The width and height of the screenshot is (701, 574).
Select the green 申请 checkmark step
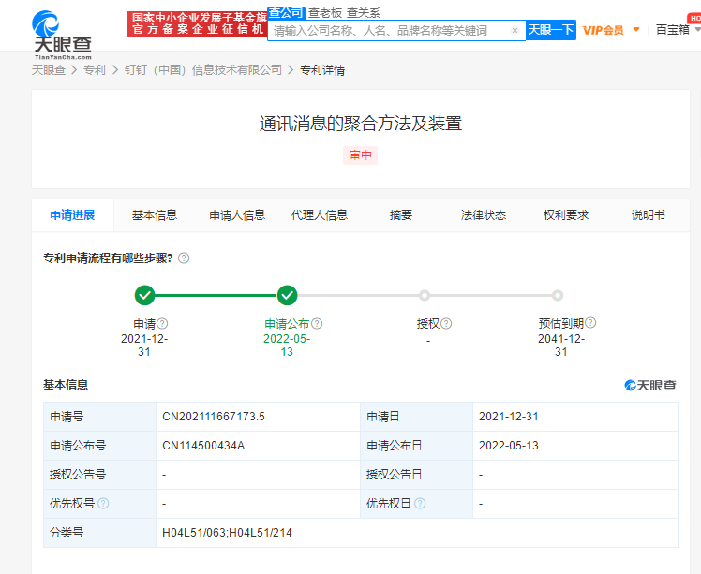(x=144, y=295)
